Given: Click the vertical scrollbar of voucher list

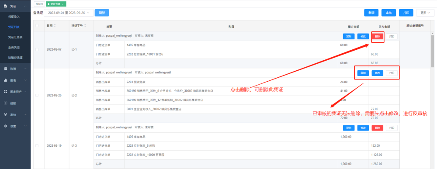Looking at the screenshot, I should [432, 52].
